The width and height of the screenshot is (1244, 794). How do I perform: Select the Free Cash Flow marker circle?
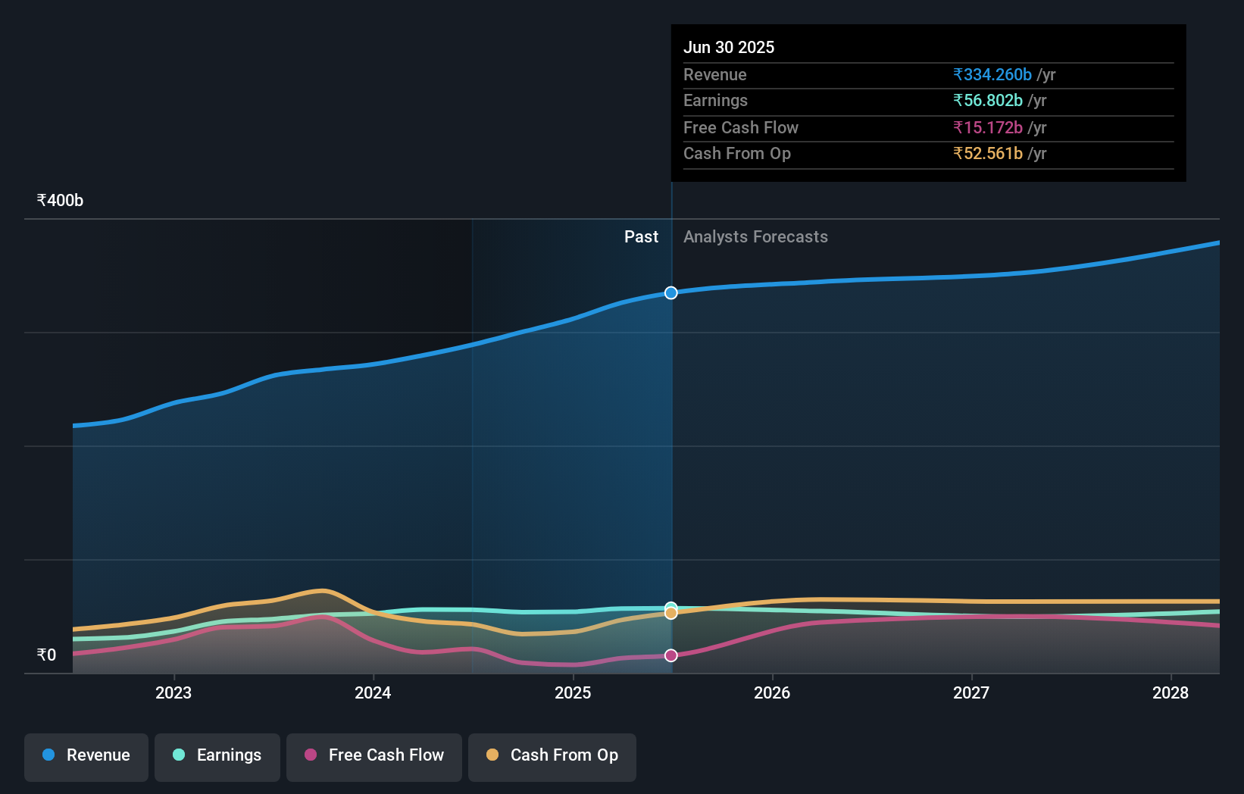pyautogui.click(x=670, y=655)
